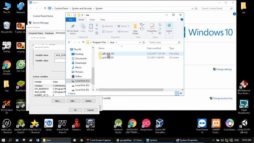Viewport: 254px width, 143px height.
Task: Click Delete in the Organize group
Action: 123,26
